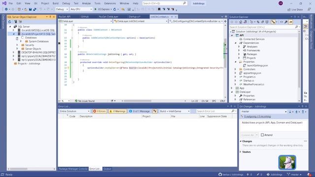Screen dimensions: 315x177
Task: Toggle Track Active Item button in Solution Explorer
Action: (273, 22)
